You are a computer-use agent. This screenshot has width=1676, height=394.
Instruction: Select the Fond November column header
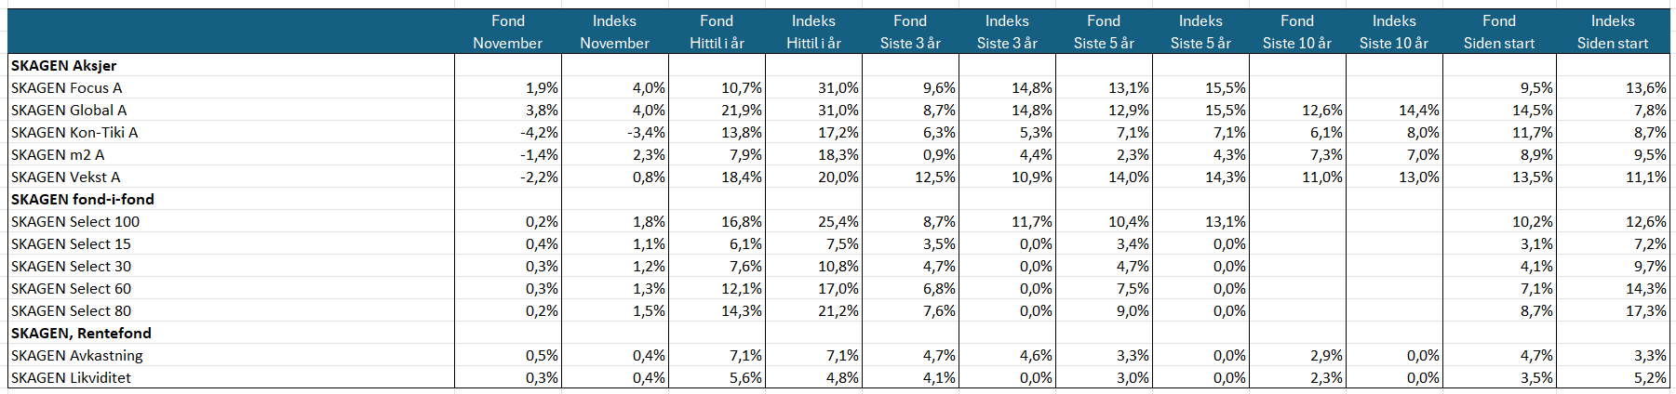click(508, 32)
